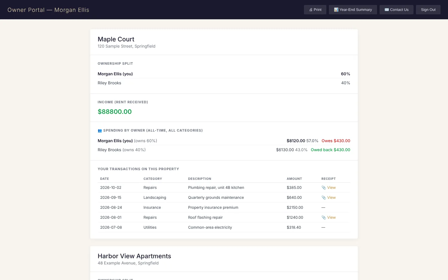Click the paperclip icon on the Landscaping row
The width and height of the screenshot is (448, 280).
[324, 198]
